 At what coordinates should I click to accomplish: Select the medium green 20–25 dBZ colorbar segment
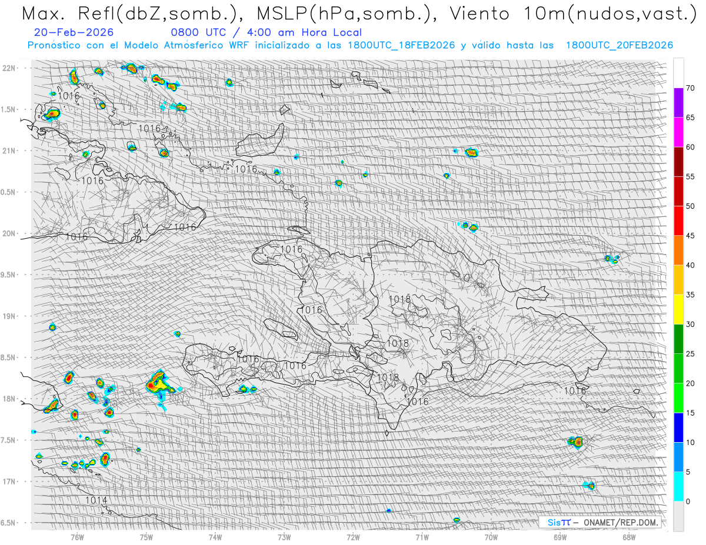coord(678,369)
